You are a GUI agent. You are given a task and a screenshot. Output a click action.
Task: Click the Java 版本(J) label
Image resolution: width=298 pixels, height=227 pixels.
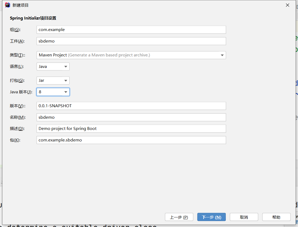21,92
